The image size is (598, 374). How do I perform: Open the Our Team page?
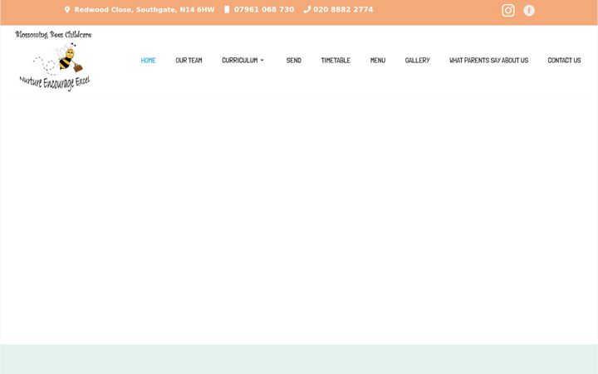pos(189,61)
